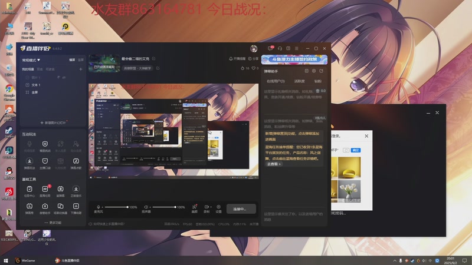Open the 常规模式 mode dropdown
The width and height of the screenshot is (472, 265).
[x=31, y=60]
